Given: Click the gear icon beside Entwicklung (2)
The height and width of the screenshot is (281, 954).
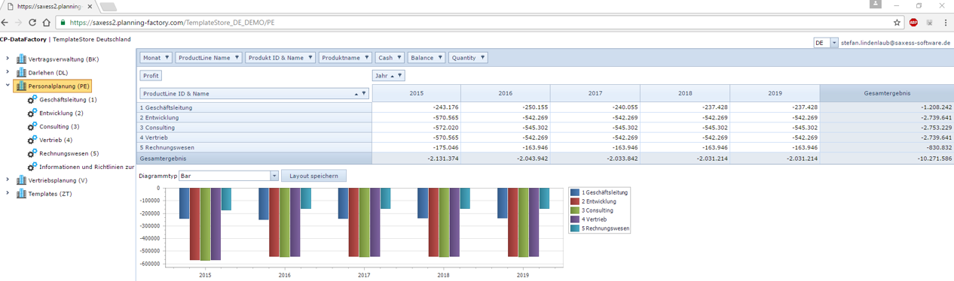Looking at the screenshot, I should coord(32,113).
